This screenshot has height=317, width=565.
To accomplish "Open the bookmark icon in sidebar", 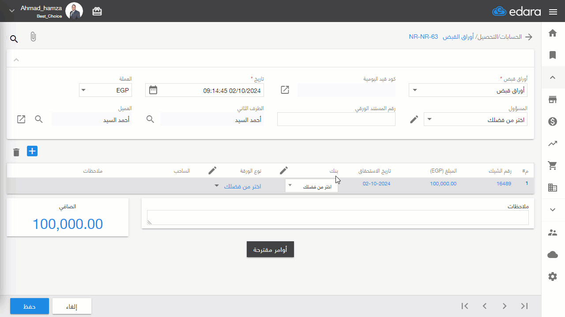I will [x=553, y=55].
